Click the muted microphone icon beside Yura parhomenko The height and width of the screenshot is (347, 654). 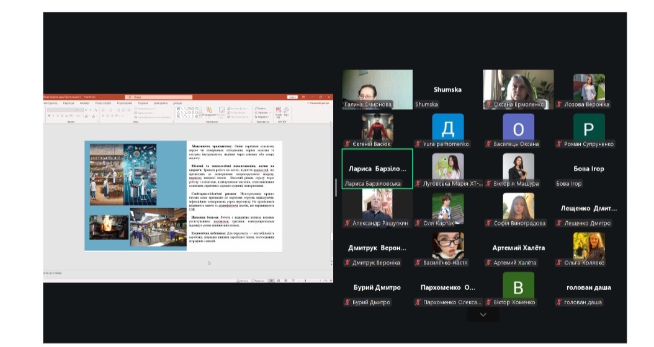click(x=418, y=144)
